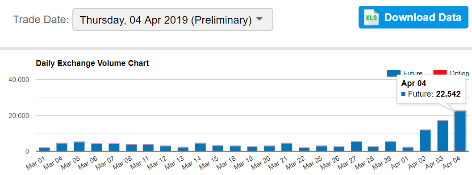Open the Trade Date dropdown
The width and height of the screenshot is (472, 175).
173,20
